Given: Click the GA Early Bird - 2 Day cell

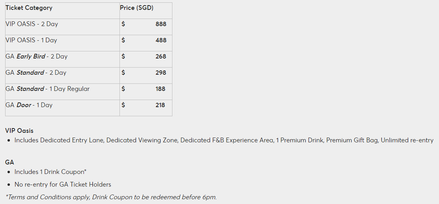Looking at the screenshot, I should click(36, 57).
